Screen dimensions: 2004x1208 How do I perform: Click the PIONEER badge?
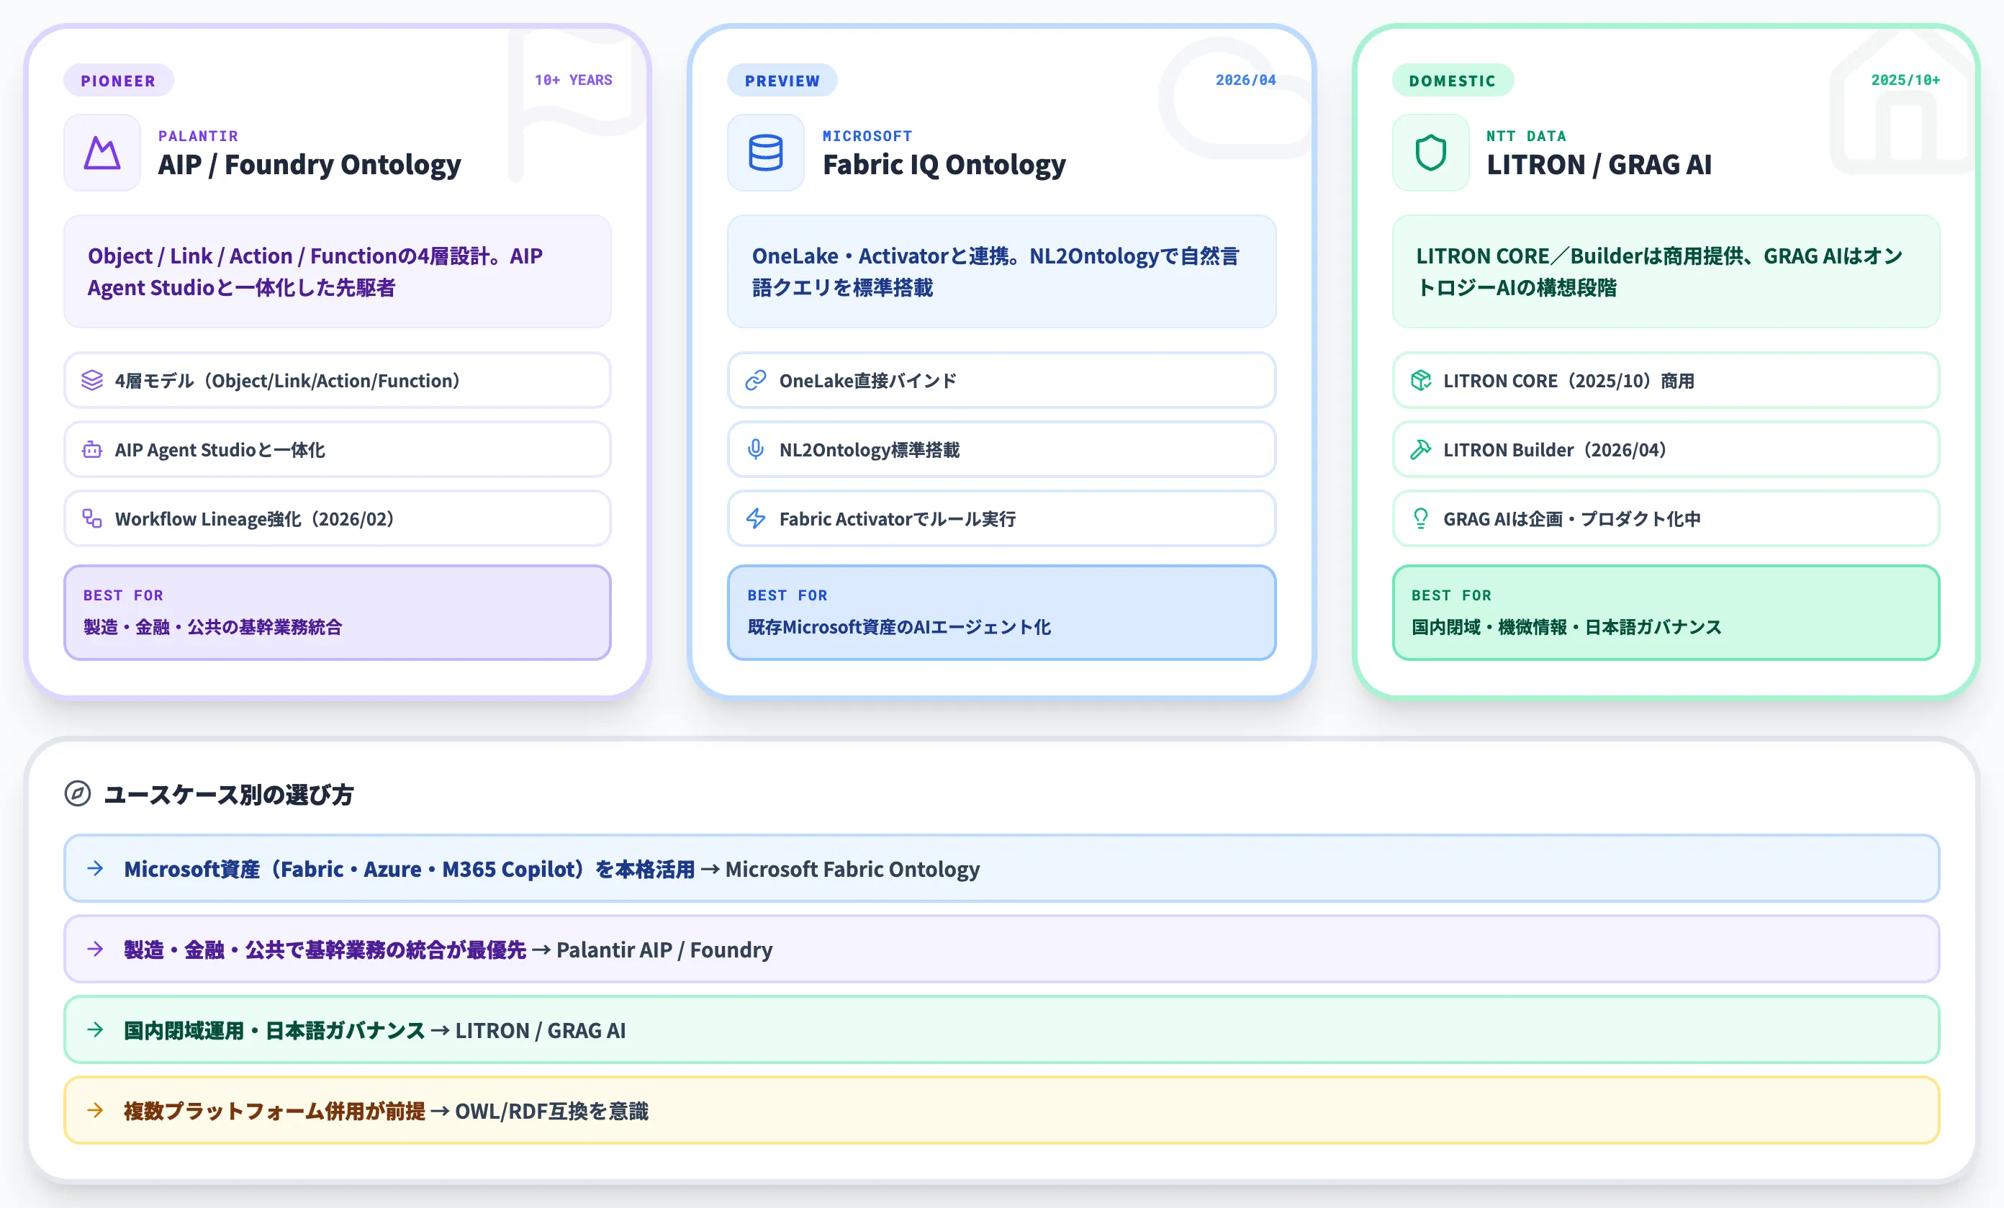click(x=118, y=81)
